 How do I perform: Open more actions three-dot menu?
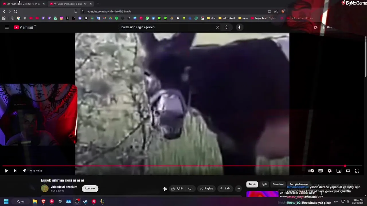click(x=238, y=189)
